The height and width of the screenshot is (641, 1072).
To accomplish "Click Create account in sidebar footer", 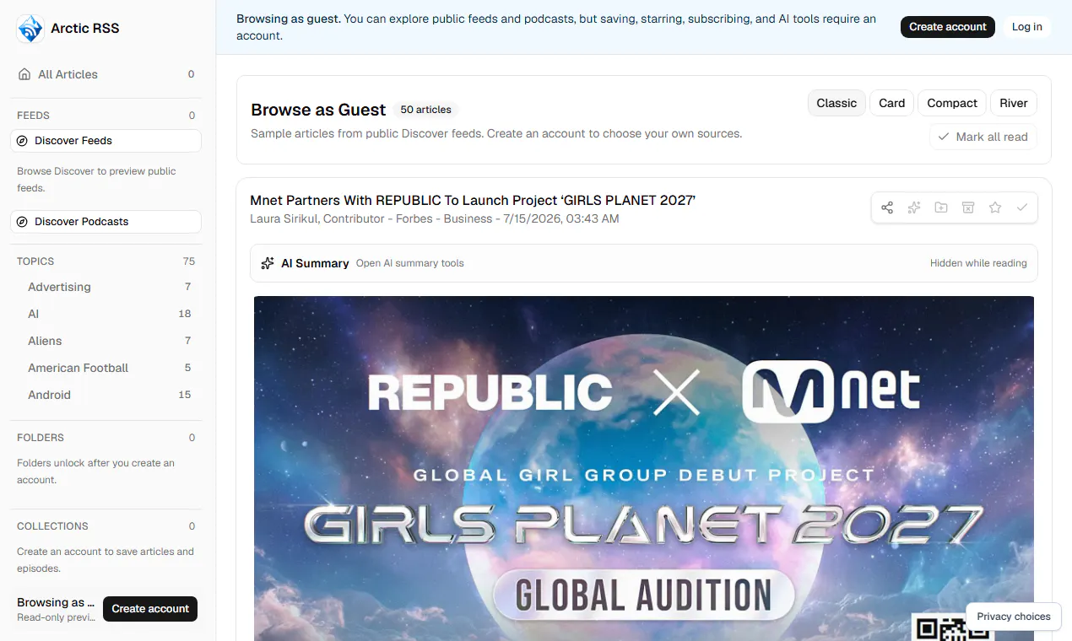I will 150,609.
